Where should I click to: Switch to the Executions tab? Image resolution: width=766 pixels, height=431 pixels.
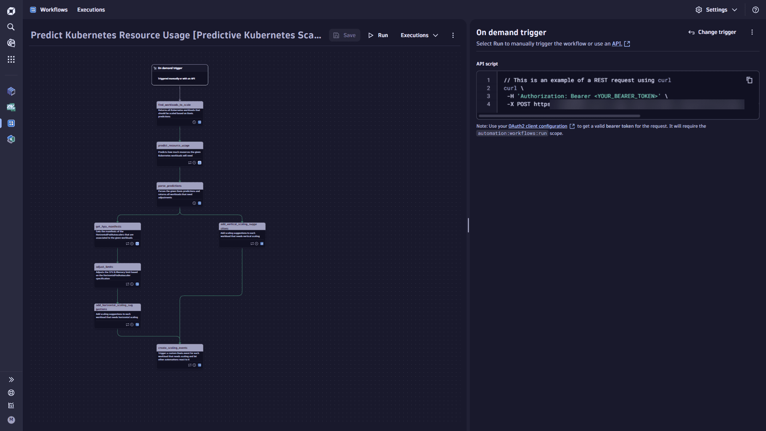pos(91,10)
